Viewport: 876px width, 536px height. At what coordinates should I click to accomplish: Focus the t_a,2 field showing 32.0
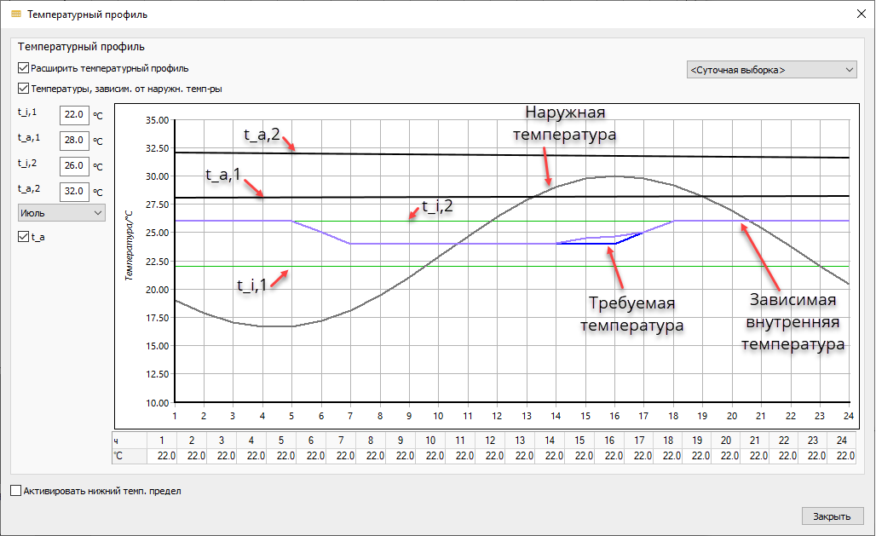pyautogui.click(x=74, y=191)
